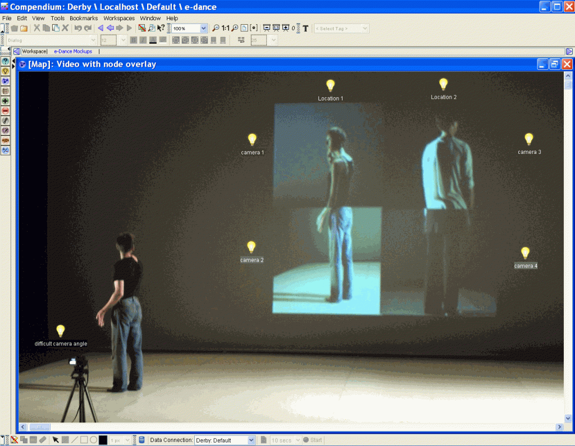Select the Con minus node tool
Image resolution: width=575 pixels, height=446 pixels.
pyautogui.click(x=5, y=111)
